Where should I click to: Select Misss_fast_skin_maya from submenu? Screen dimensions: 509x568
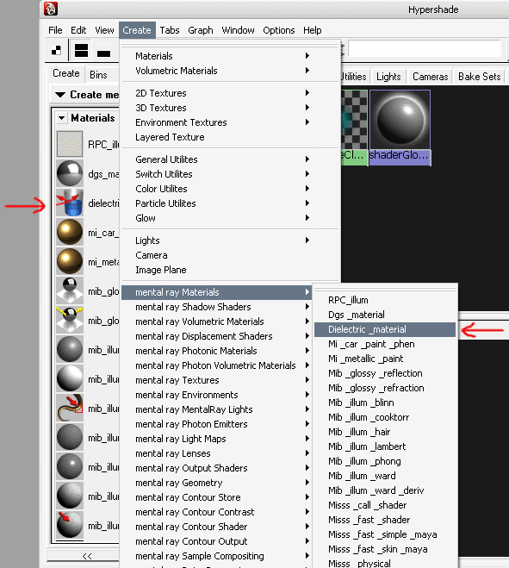coord(384,549)
